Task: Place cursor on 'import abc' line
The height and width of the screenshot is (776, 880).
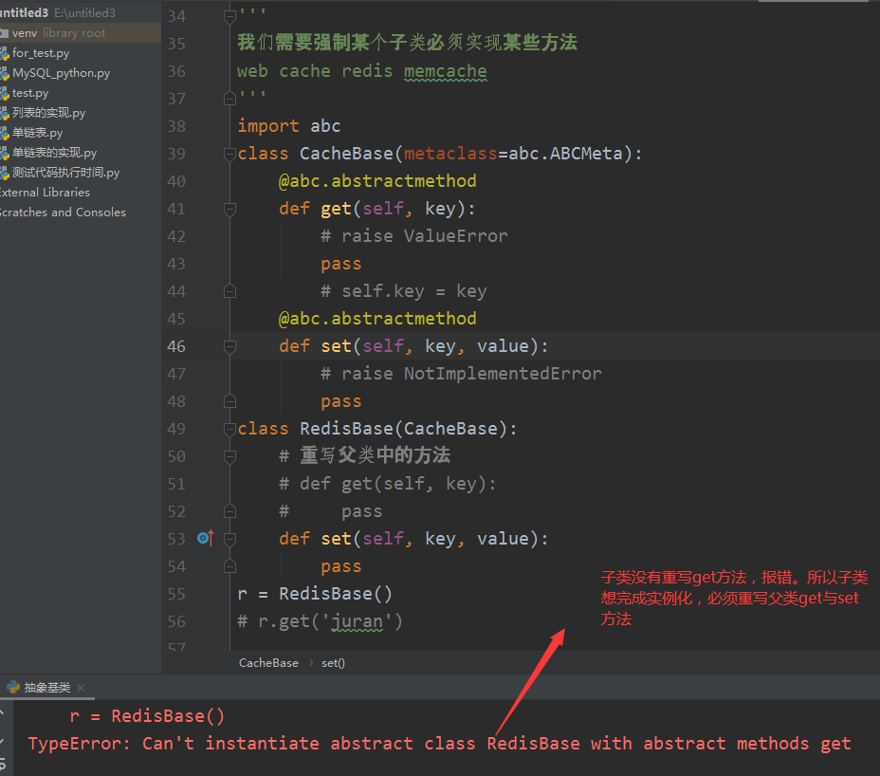Action: 289,126
